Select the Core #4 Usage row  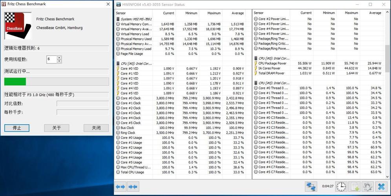point(180,158)
